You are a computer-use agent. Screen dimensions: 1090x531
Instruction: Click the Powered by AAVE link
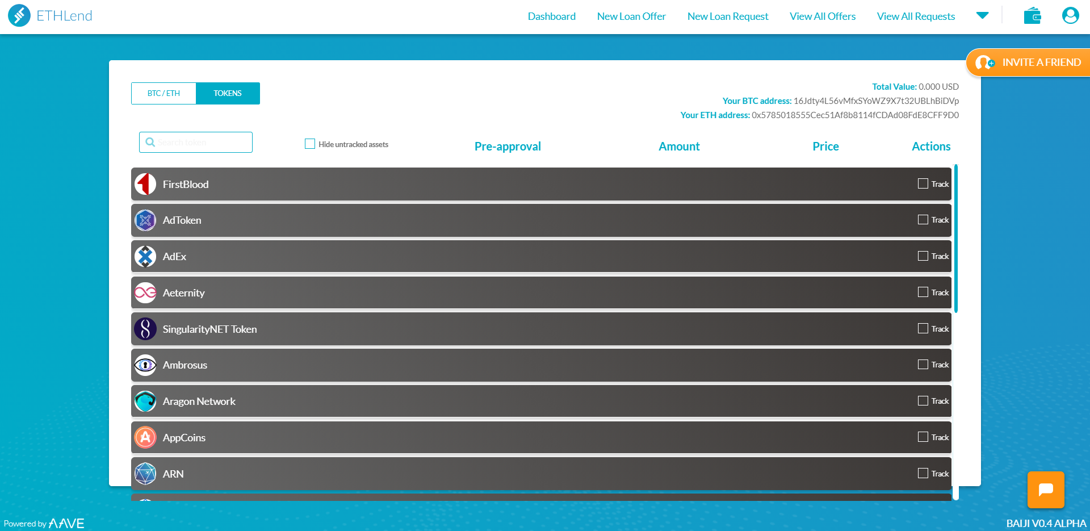click(44, 522)
